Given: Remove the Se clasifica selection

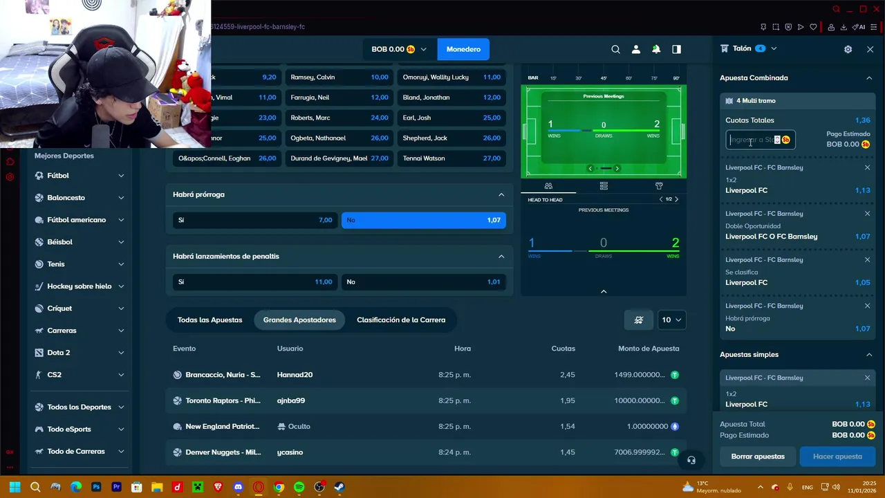Looking at the screenshot, I should point(867,260).
